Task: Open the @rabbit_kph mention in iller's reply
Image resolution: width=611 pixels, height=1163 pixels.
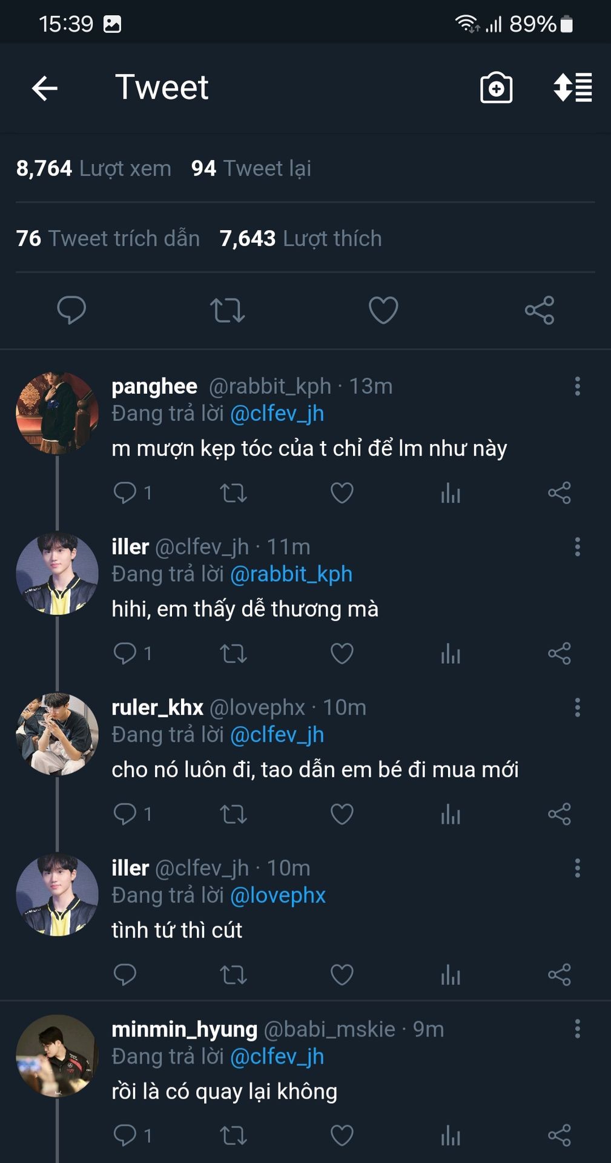Action: [291, 574]
